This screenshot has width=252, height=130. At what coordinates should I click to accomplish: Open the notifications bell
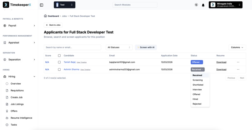203,5
